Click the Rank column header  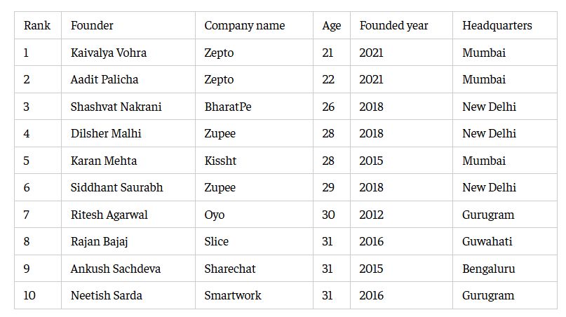37,26
